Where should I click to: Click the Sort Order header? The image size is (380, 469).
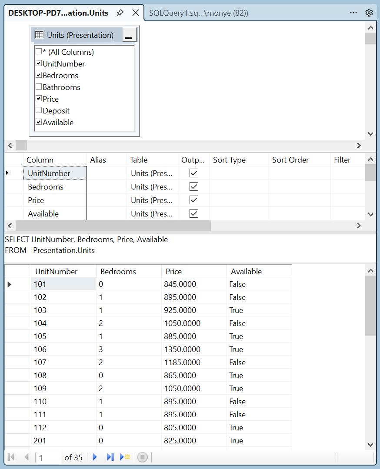coord(300,160)
